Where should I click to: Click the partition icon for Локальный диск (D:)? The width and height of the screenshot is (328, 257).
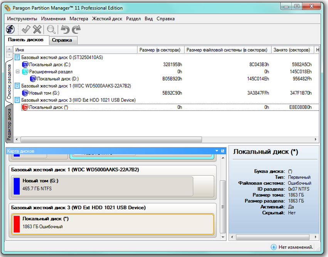coord(33,79)
